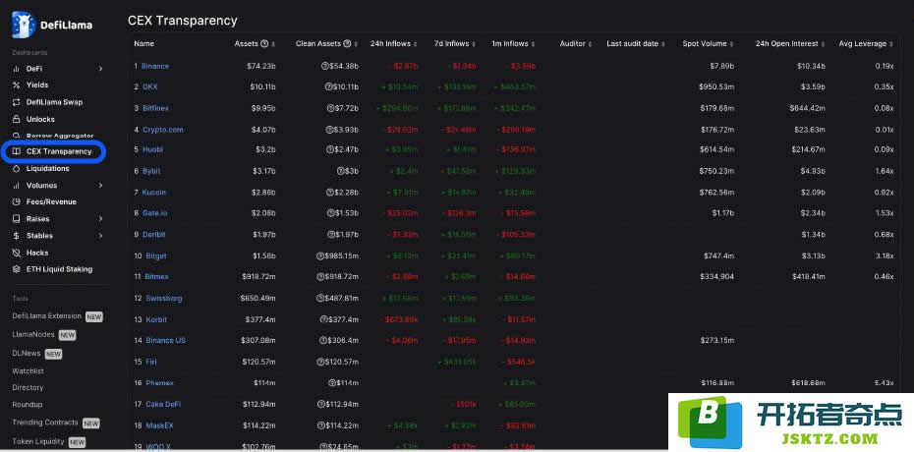Select Binance assets value $74.23b
This screenshot has width=914, height=452.
click(x=260, y=66)
